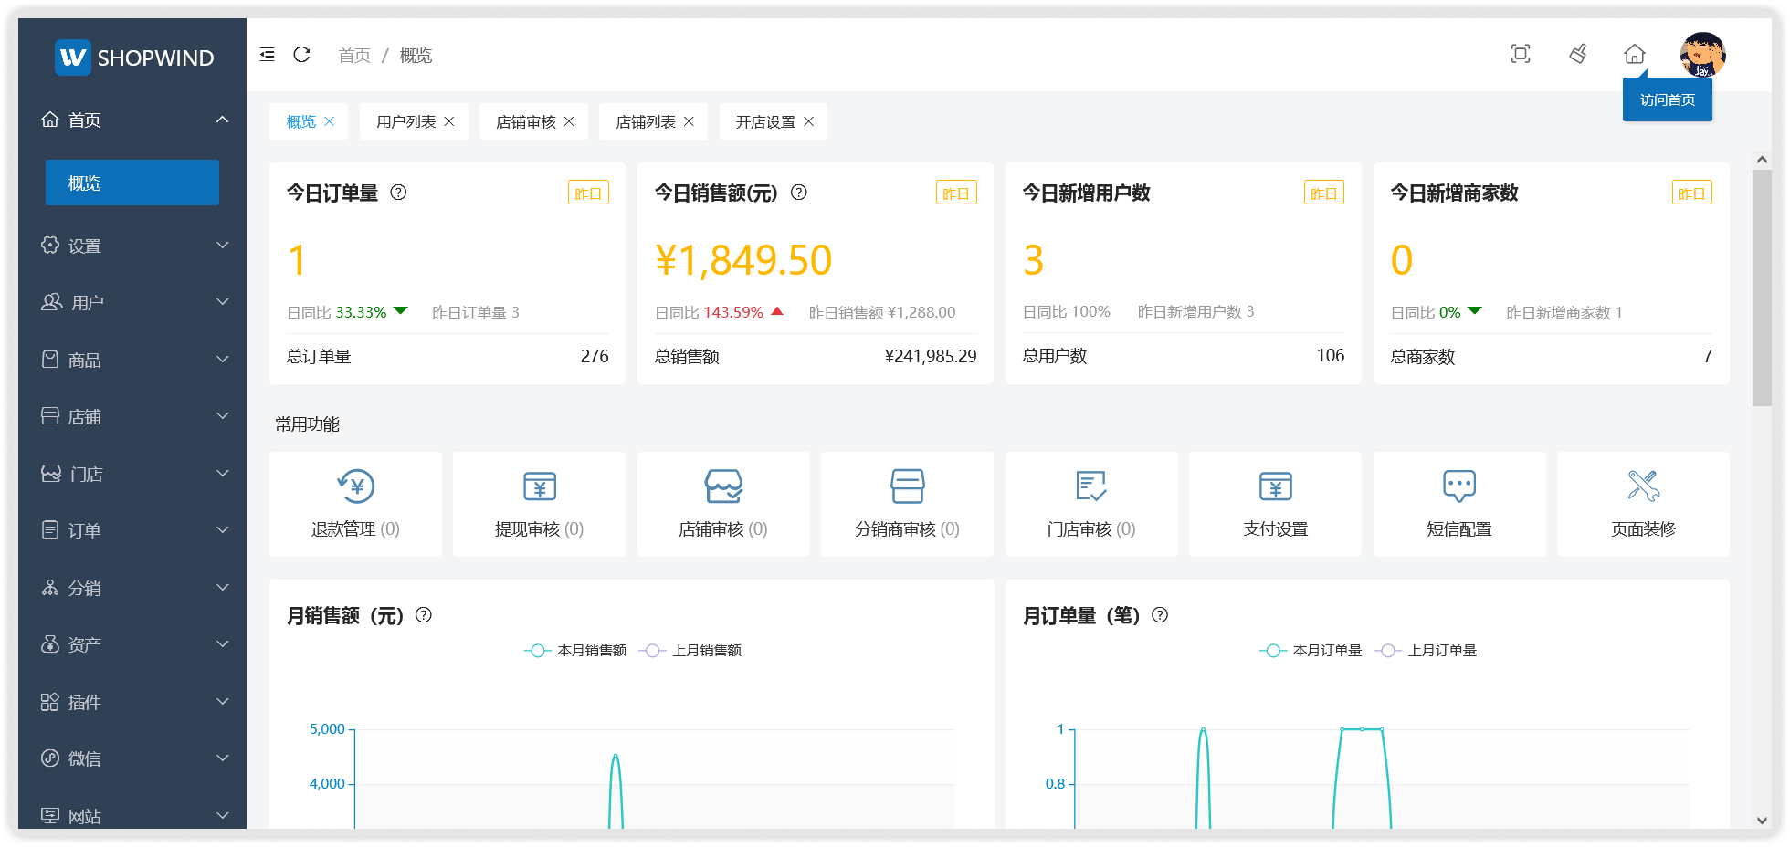Open 页面装修 shortcut

1643,504
